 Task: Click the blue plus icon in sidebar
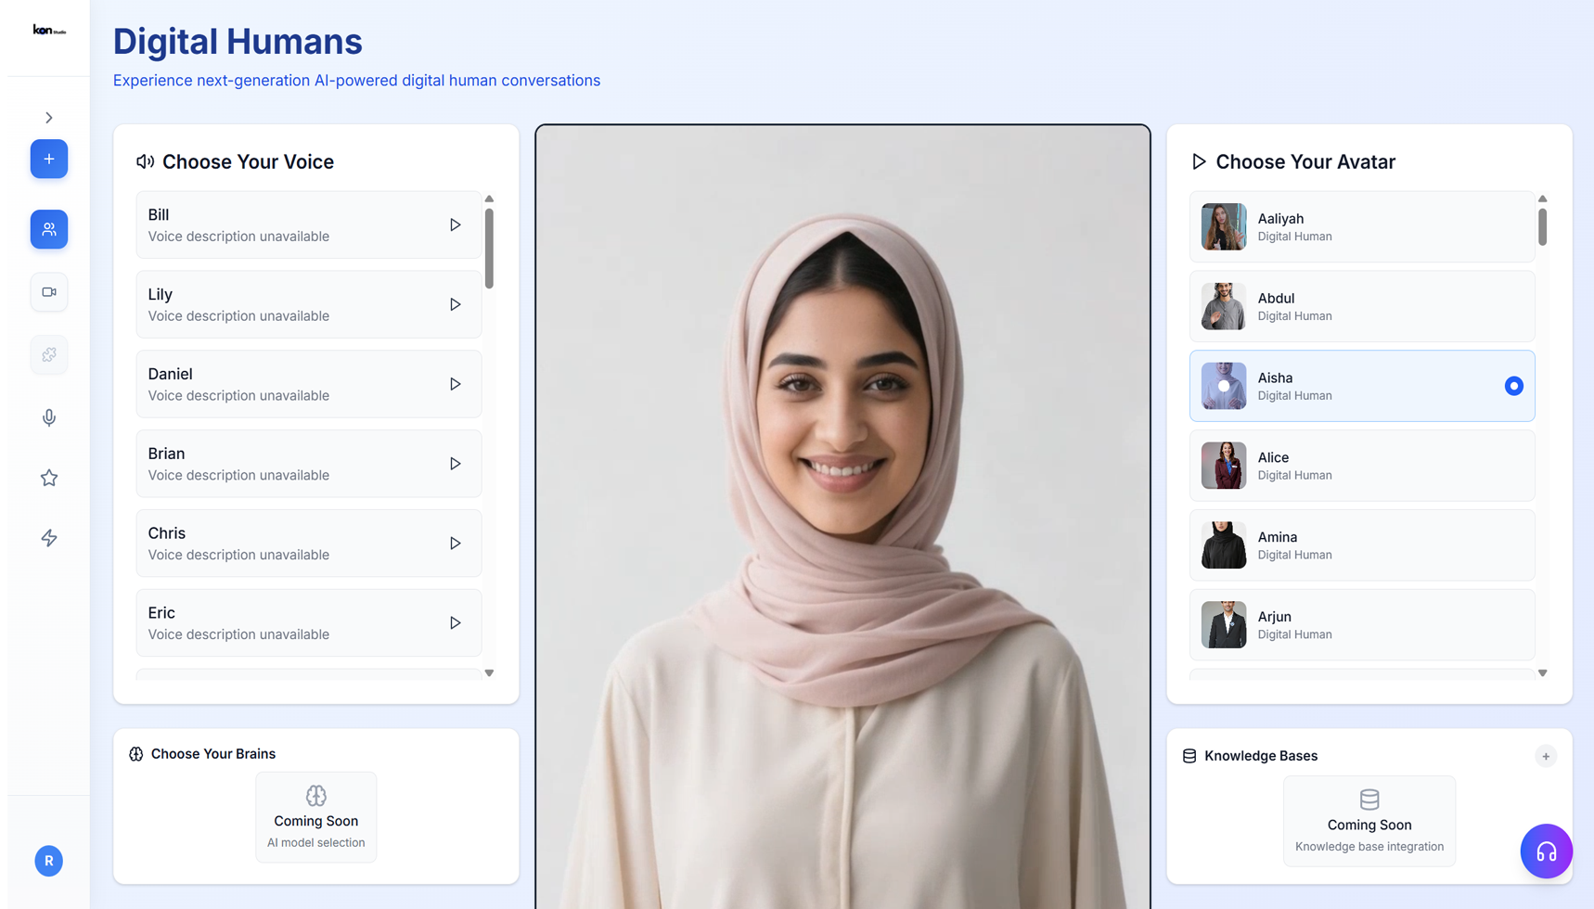coord(49,159)
